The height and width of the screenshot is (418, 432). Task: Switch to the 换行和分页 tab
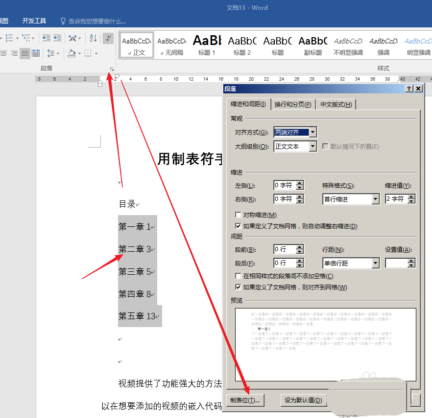292,105
